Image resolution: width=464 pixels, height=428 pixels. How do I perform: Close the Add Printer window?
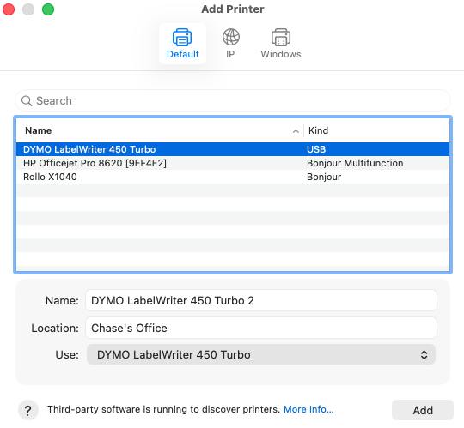click(x=9, y=9)
